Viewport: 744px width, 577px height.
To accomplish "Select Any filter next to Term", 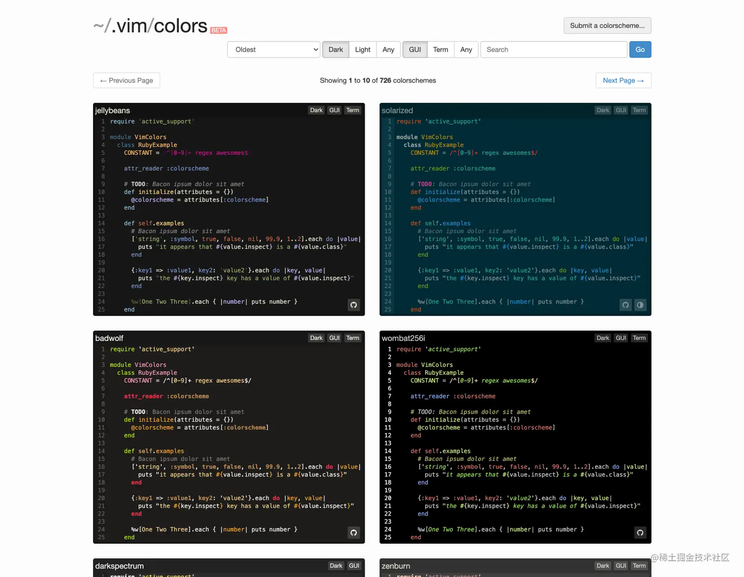I will click(x=466, y=50).
